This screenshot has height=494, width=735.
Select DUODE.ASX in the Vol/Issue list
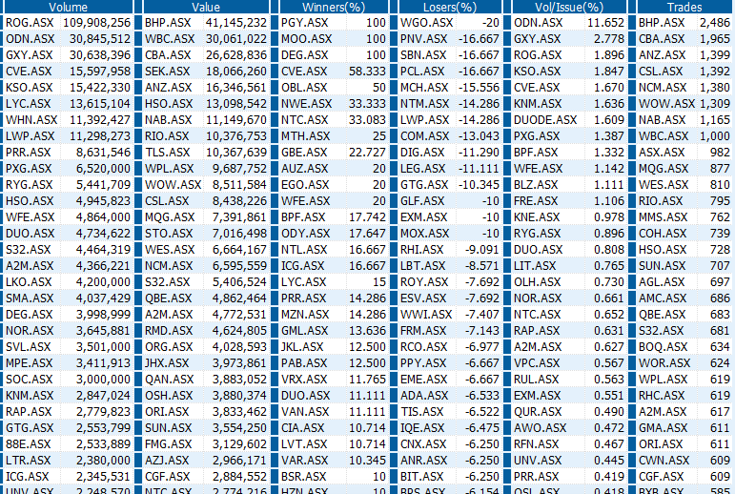[x=545, y=120]
